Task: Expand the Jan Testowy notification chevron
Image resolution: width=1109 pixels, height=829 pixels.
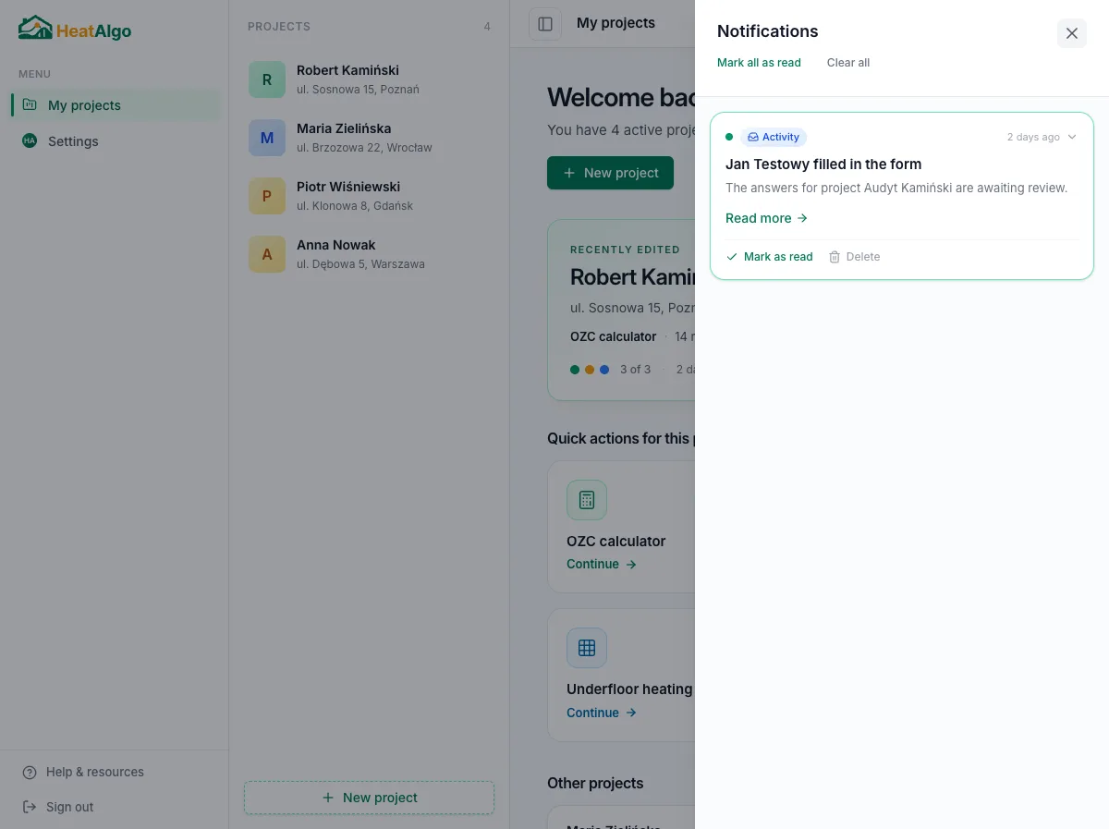Action: (x=1072, y=137)
